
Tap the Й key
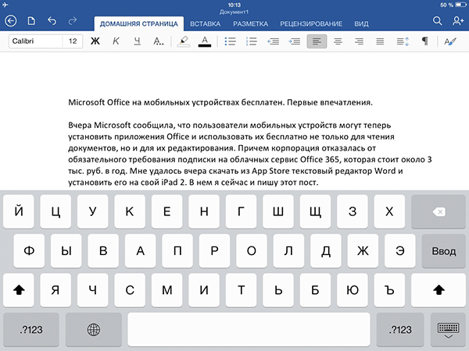pyautogui.click(x=19, y=211)
